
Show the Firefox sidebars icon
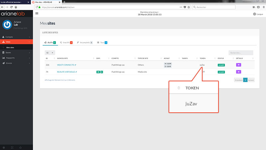pos(258,7)
